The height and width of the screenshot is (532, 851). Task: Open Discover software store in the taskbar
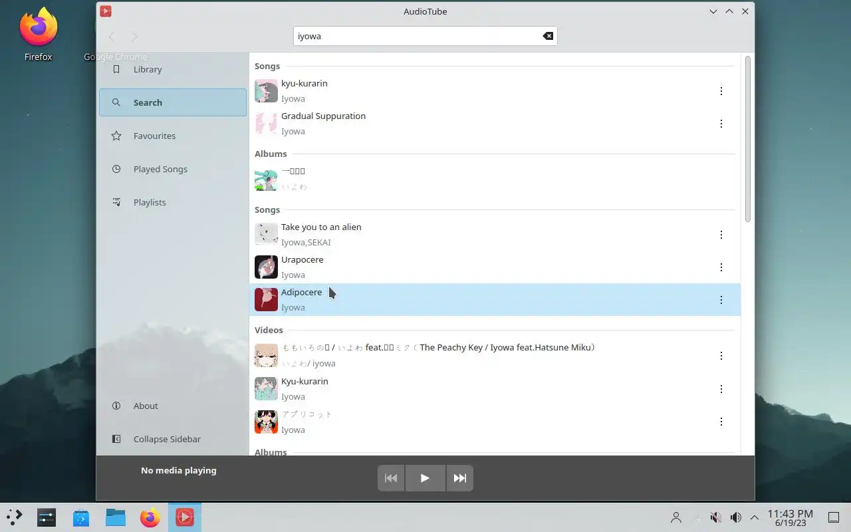pos(81,517)
